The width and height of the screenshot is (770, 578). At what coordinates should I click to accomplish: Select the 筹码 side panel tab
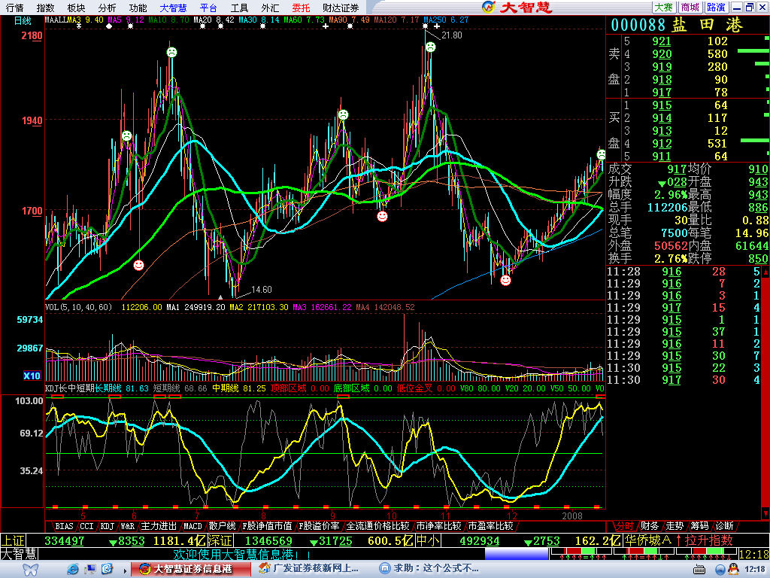coord(699,526)
